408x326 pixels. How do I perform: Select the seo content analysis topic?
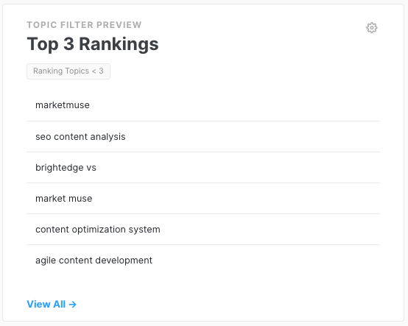click(x=203, y=137)
